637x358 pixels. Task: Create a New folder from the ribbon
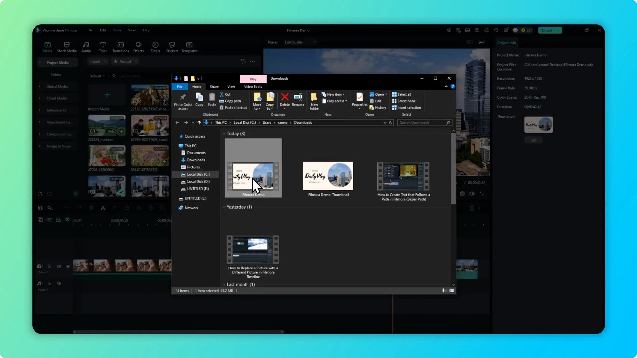coord(314,101)
